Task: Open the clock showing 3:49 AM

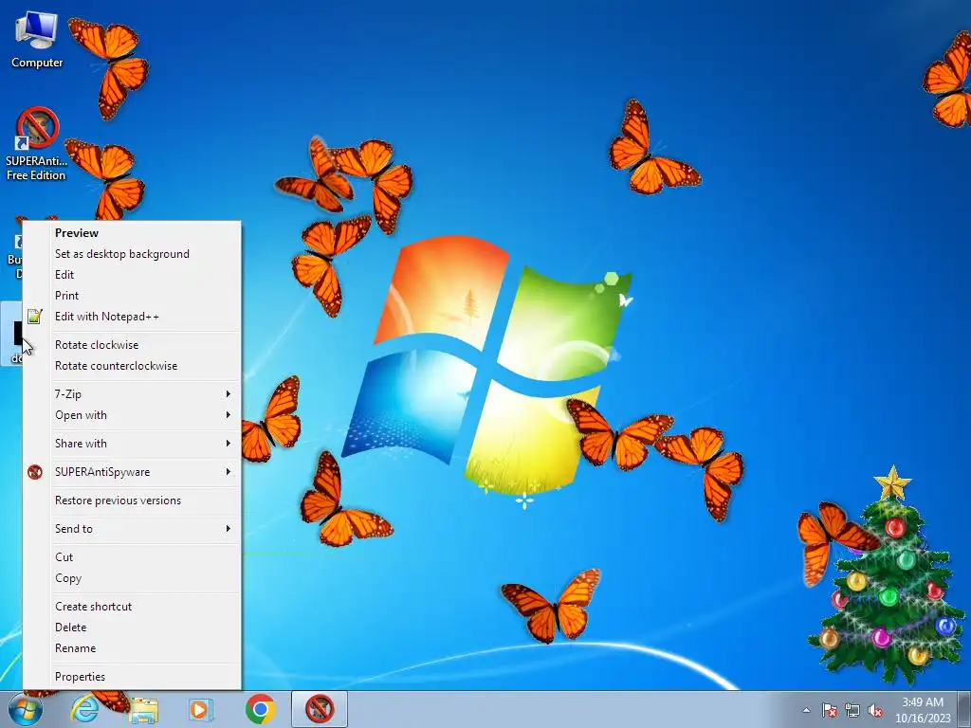Action: click(923, 710)
